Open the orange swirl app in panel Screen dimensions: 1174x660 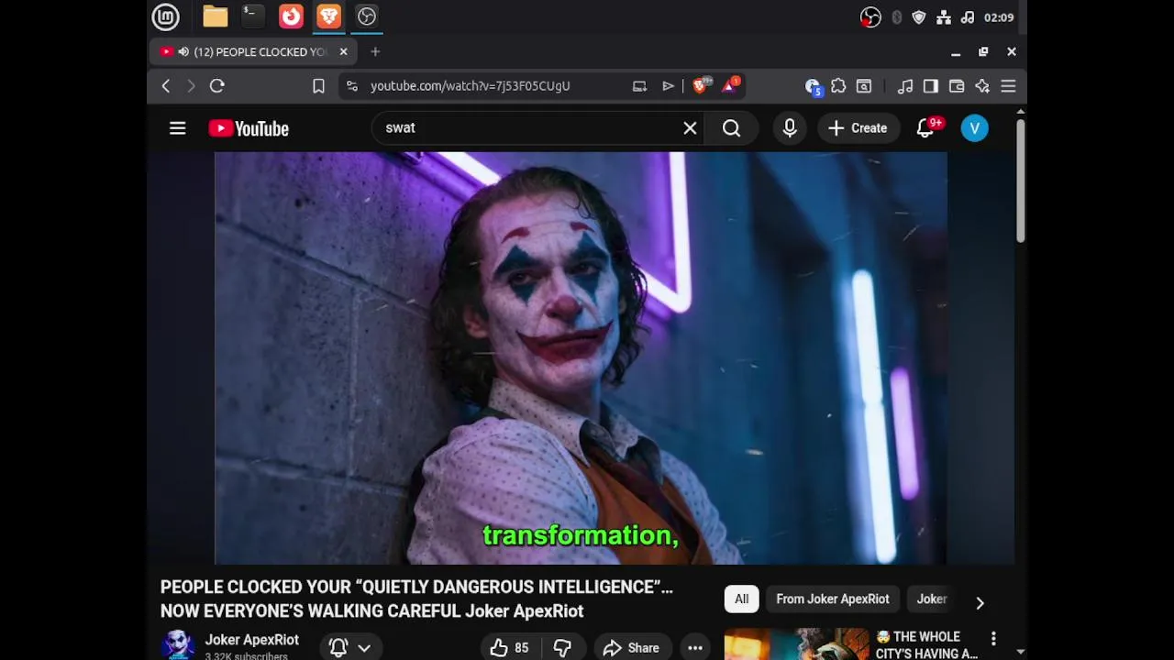(291, 16)
